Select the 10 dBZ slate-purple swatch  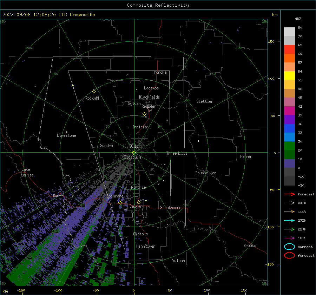point(289,163)
